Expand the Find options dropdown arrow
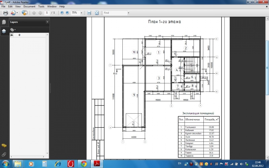The width and height of the screenshot is (269, 168). (x=128, y=13)
